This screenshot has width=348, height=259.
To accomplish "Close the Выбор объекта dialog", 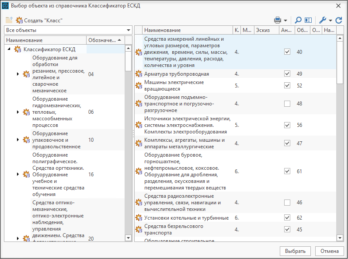I will tap(338, 6).
